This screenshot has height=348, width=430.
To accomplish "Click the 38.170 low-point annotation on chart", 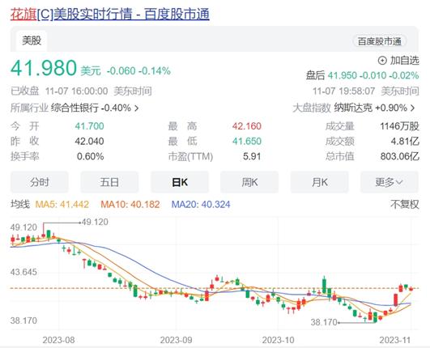I will pyautogui.click(x=324, y=323).
